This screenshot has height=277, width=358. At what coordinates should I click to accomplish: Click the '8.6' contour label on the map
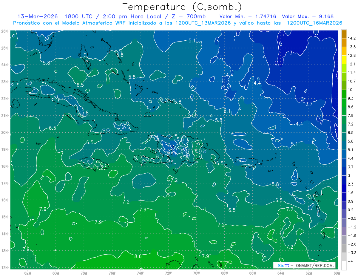tap(138, 256)
